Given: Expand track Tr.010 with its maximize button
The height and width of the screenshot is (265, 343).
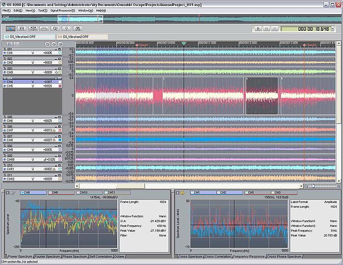Looking at the screenshot, I should click(x=59, y=166).
